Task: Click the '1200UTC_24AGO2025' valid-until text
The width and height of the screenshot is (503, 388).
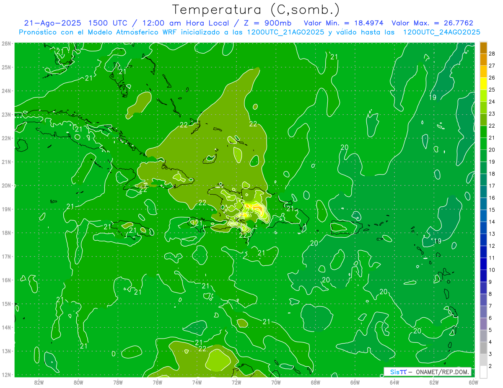Action: point(441,32)
